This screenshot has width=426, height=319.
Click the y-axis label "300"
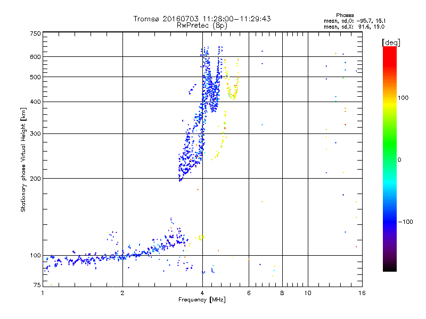pyautogui.click(x=35, y=133)
